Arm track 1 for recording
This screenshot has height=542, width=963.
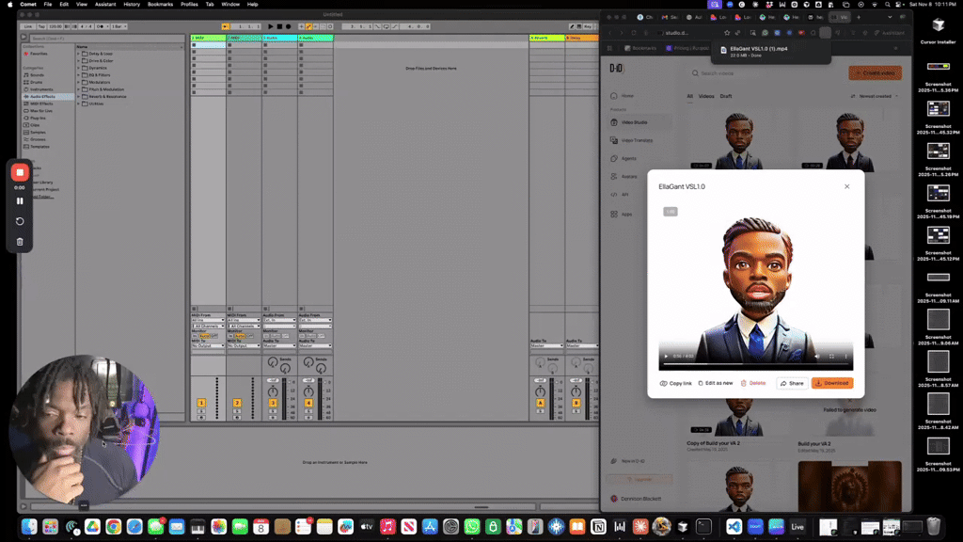tap(201, 417)
